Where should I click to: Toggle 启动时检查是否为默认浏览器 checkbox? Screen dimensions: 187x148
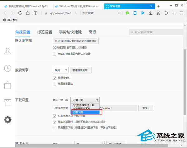click(x=54, y=54)
